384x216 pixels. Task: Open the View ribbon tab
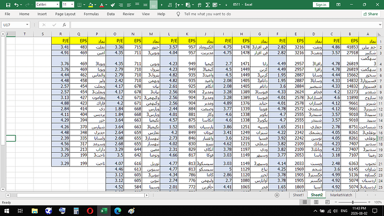(146, 14)
